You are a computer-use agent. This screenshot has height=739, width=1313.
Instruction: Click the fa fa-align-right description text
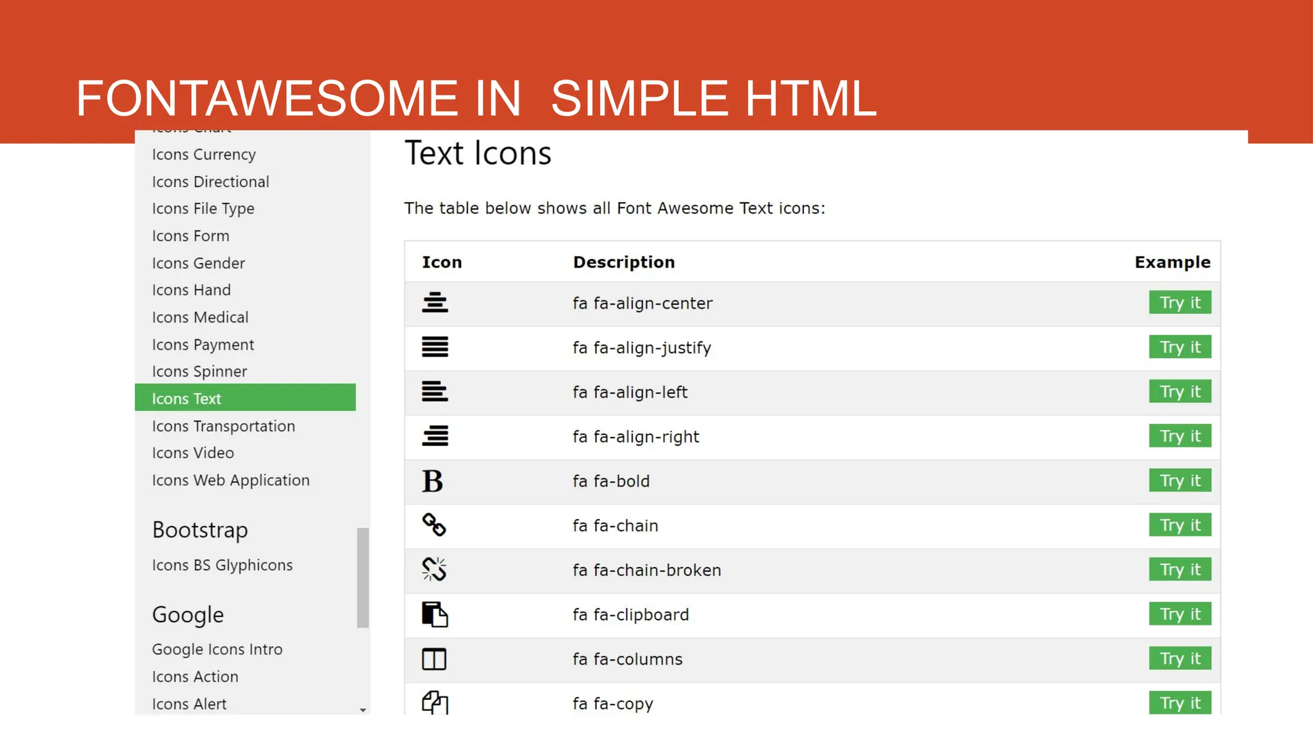(x=636, y=437)
